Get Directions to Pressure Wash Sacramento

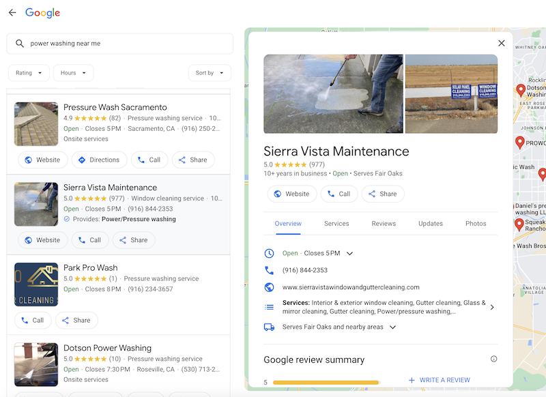click(99, 160)
